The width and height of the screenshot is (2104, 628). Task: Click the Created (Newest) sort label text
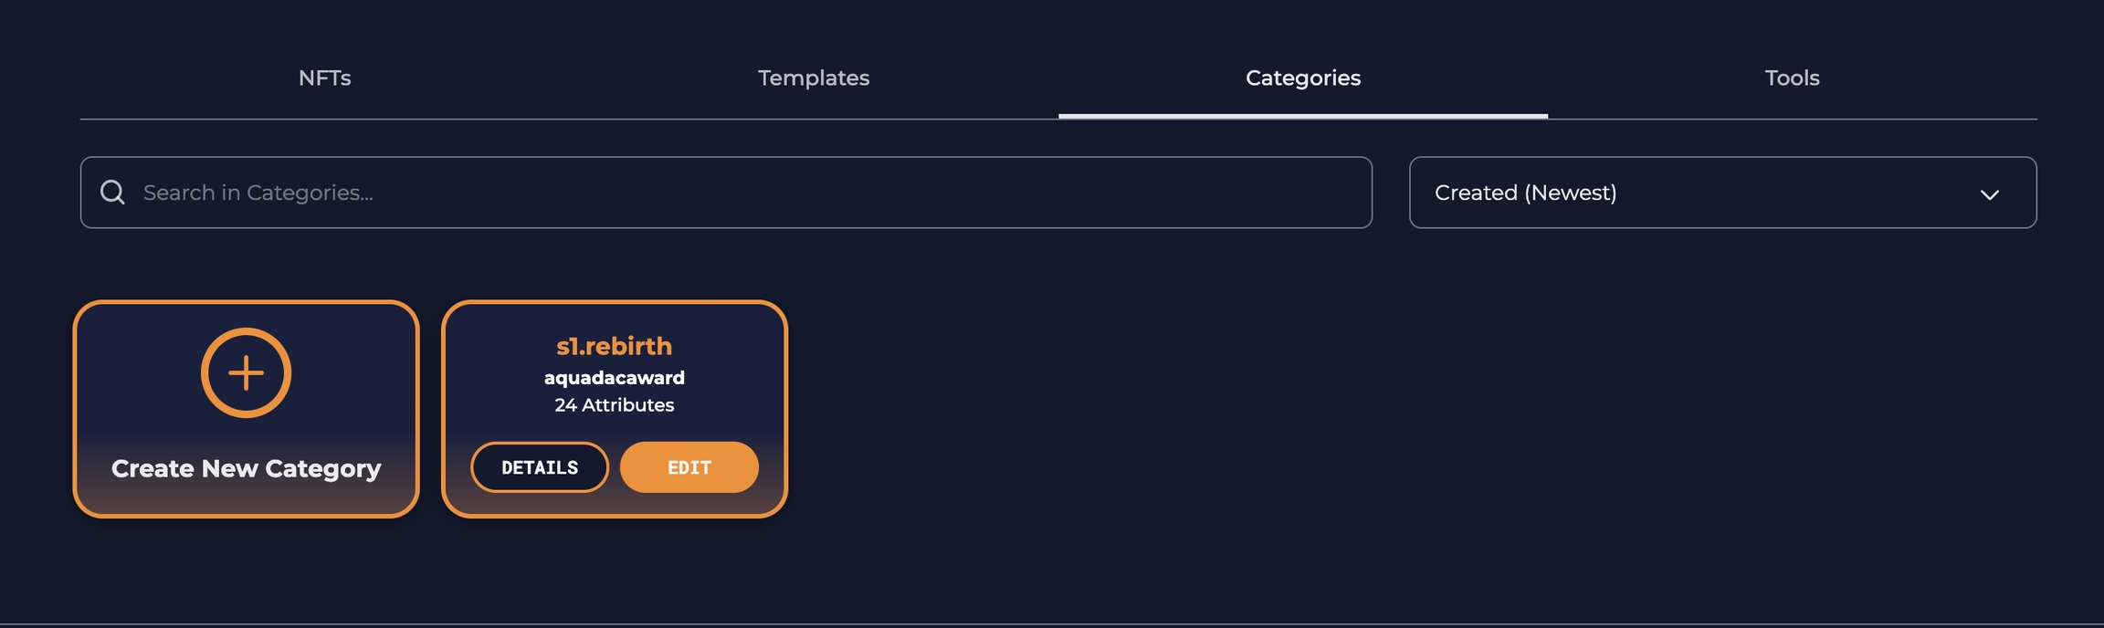pos(1525,193)
